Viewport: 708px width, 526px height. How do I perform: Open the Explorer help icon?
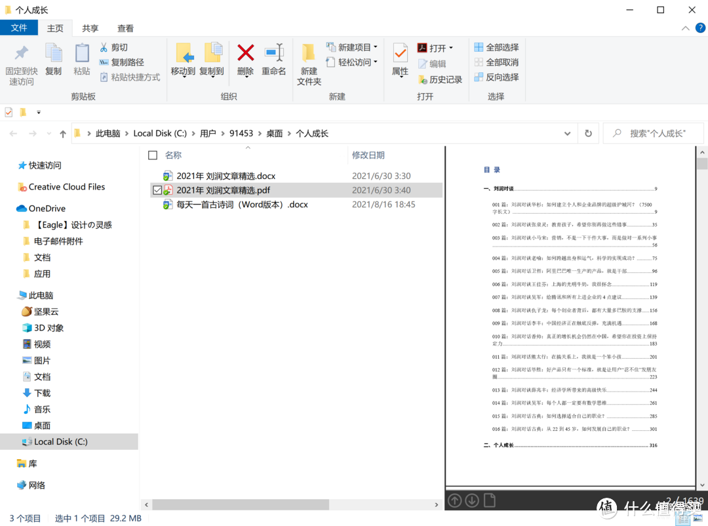click(x=700, y=28)
